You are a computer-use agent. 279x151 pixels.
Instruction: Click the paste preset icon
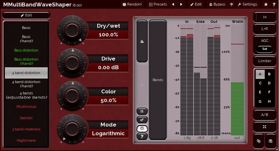[x=271, y=141]
